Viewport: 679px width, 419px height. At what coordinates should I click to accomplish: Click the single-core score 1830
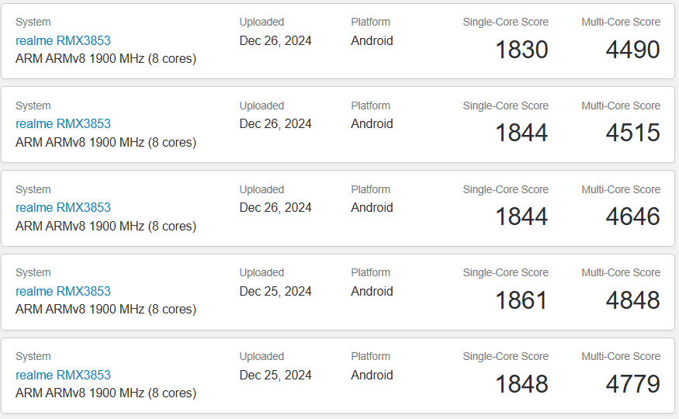point(521,50)
